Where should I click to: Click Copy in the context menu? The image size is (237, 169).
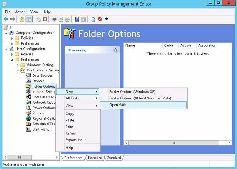(78, 114)
